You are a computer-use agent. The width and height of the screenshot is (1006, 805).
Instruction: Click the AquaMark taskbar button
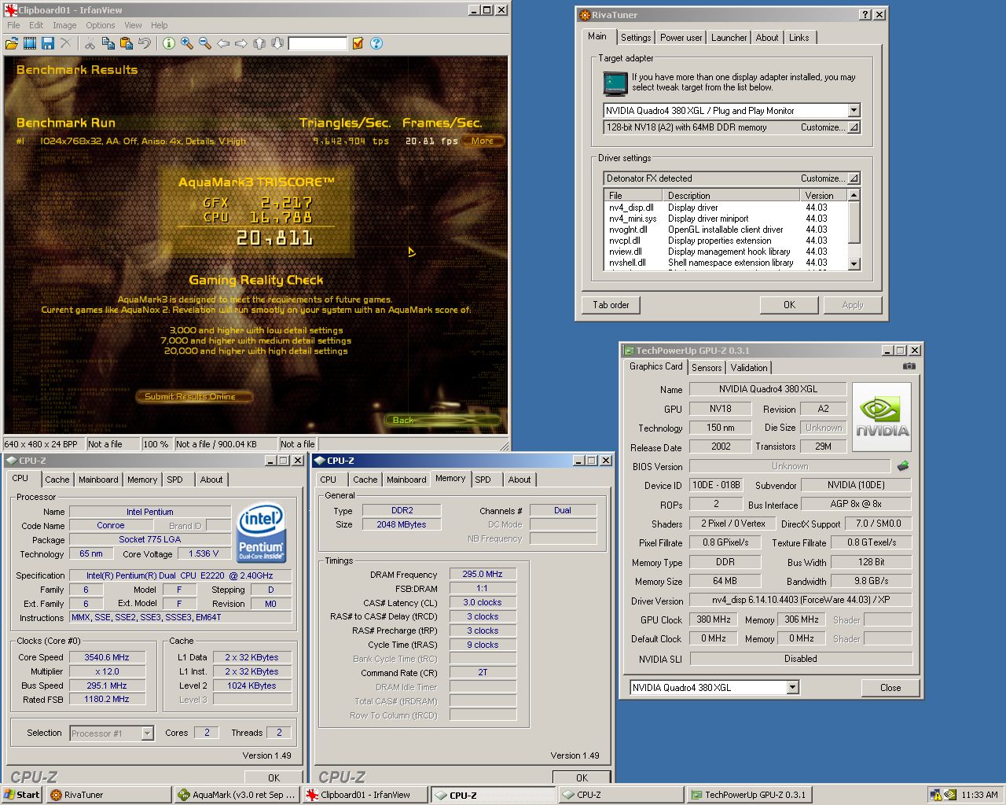click(237, 795)
